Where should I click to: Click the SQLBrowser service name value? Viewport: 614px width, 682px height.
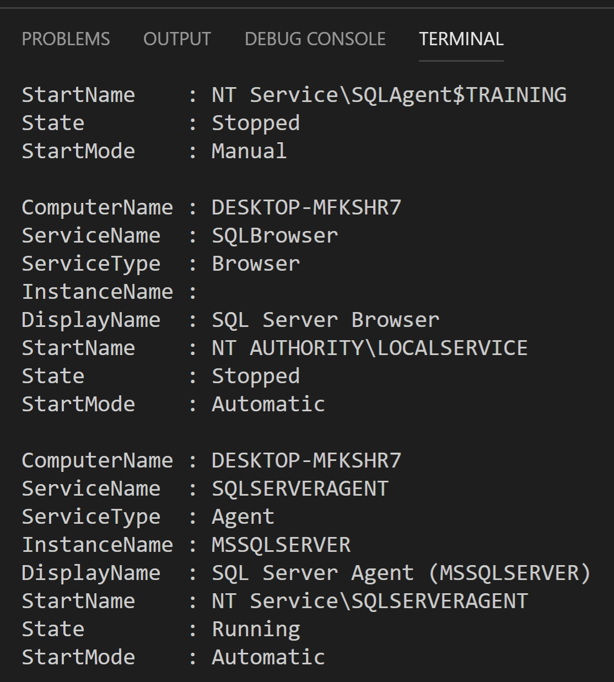(274, 236)
